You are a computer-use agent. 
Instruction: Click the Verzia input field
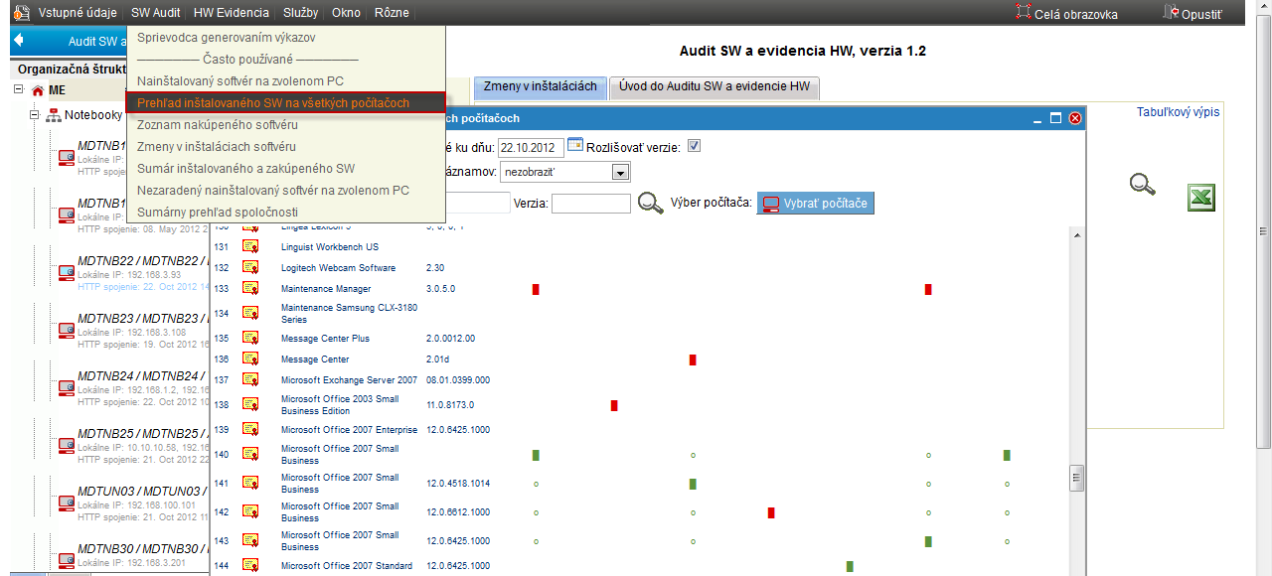tap(590, 204)
